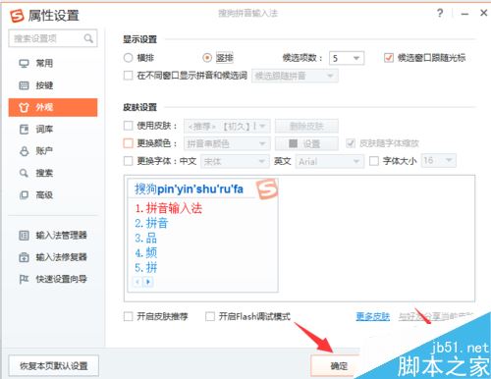Click the flag icon beside 快速设置向导

(24, 279)
